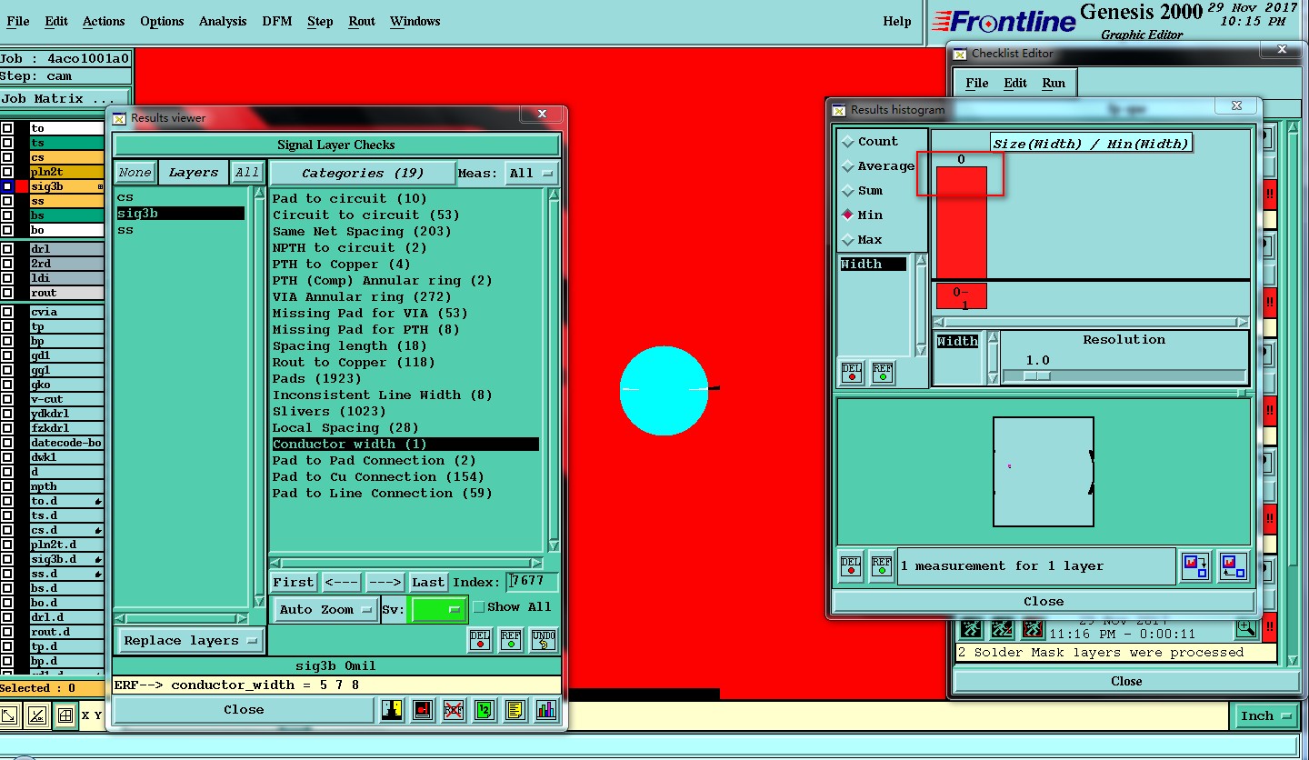Toggle the checkbox for layer 'ts'
This screenshot has height=760, width=1309.
[x=7, y=143]
